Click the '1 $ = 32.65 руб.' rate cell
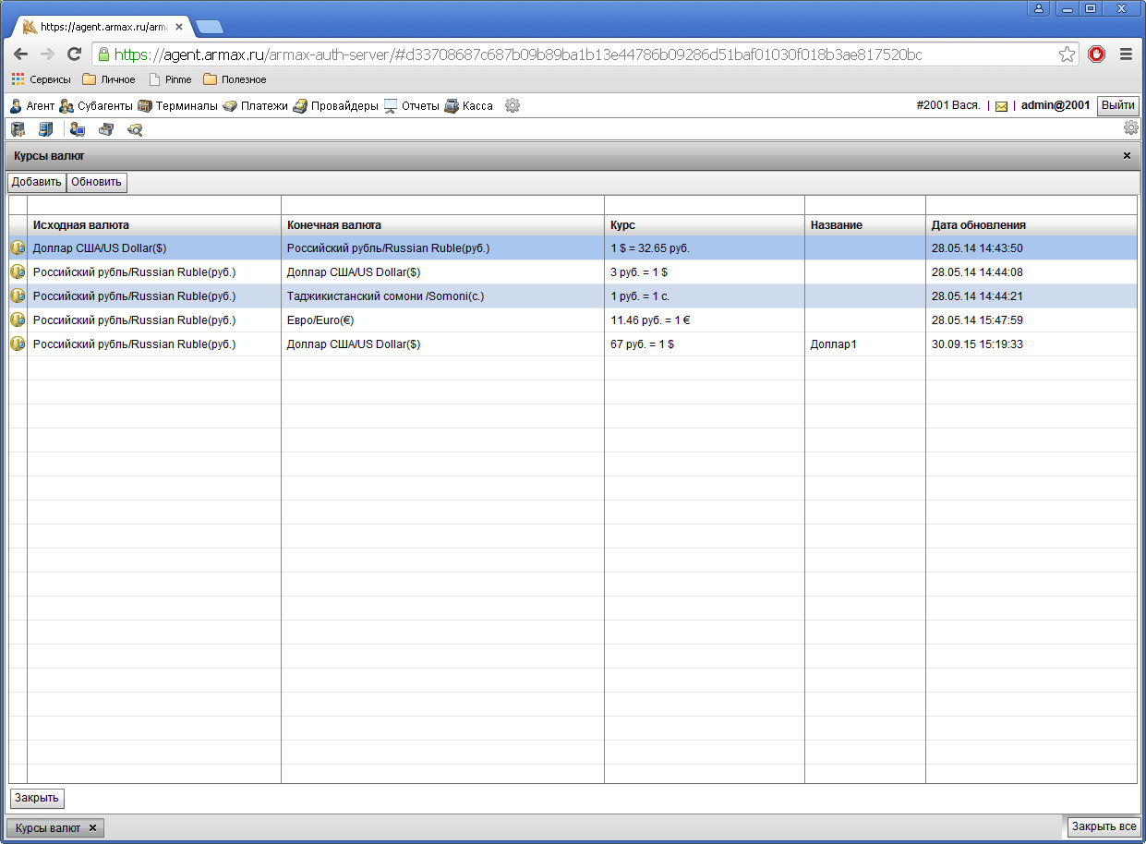1146x844 pixels. pos(705,248)
